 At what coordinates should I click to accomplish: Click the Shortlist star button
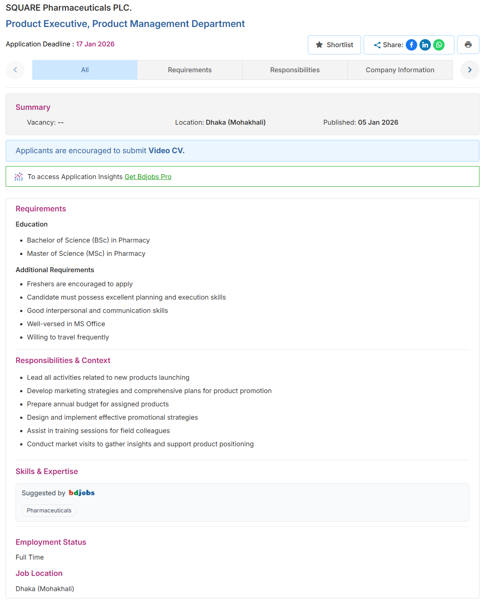pos(334,45)
